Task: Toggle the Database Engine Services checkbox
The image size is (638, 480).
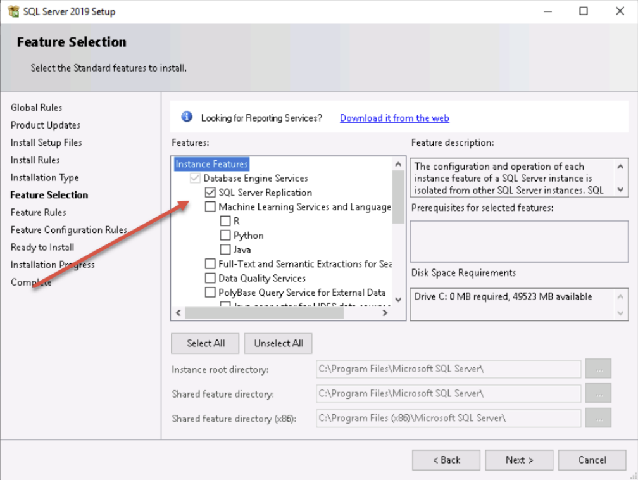Action: [196, 179]
